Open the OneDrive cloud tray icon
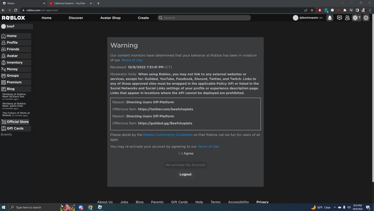This screenshot has height=211, width=374. 339,207
